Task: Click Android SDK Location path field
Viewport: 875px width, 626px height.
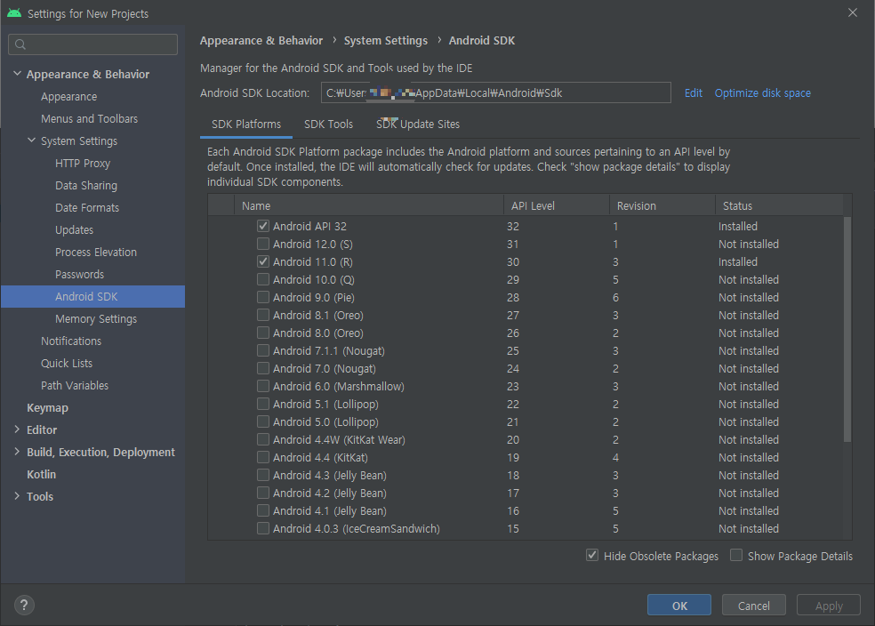Action: point(496,92)
